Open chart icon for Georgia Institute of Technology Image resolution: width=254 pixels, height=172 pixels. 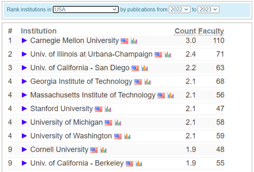pyautogui.click(x=148, y=82)
